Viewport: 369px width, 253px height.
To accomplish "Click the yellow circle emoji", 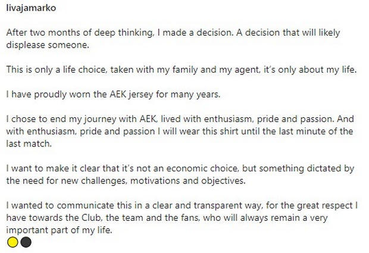I will 13,242.
